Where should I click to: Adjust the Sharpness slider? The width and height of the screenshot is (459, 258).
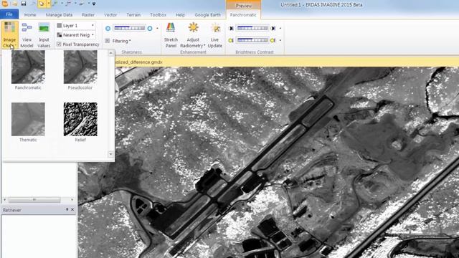click(x=129, y=28)
